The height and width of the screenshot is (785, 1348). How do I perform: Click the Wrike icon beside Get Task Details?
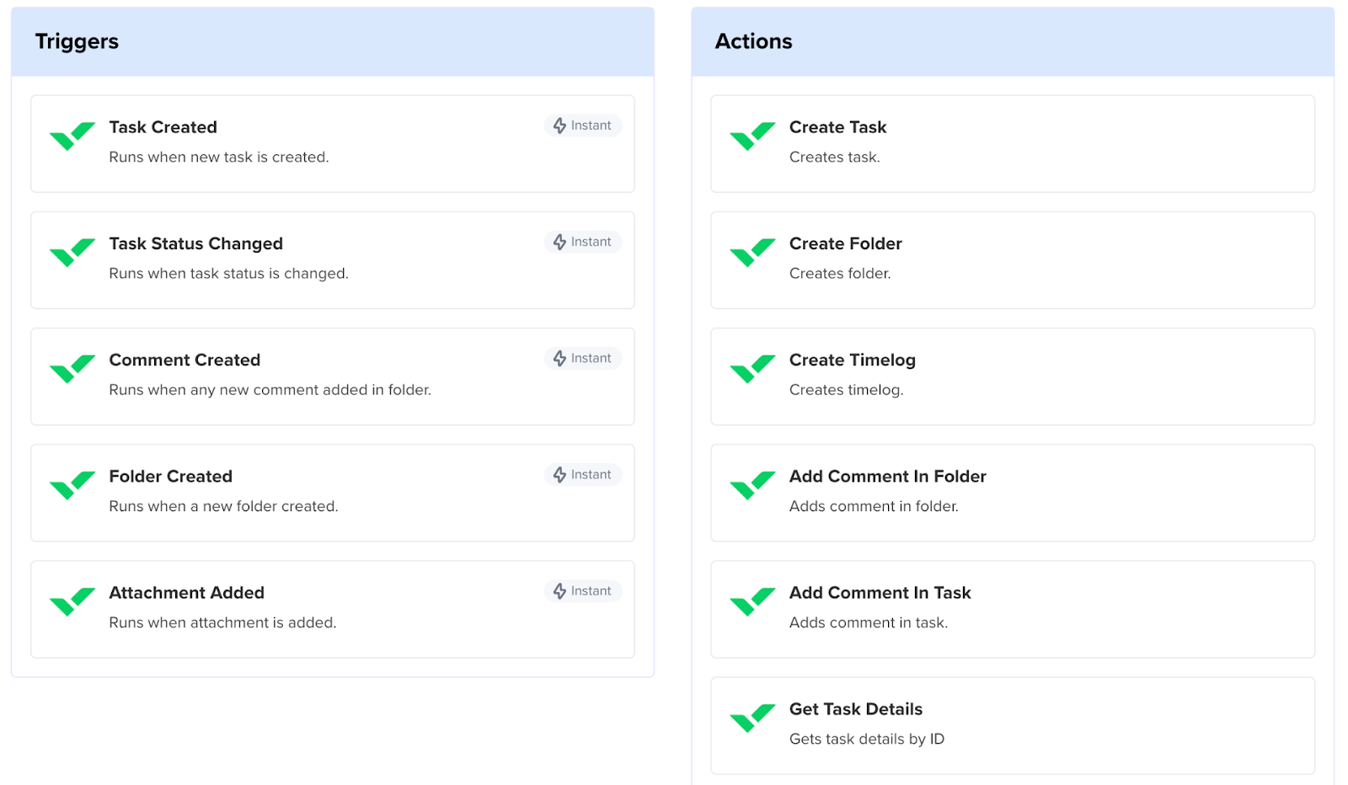(752, 718)
